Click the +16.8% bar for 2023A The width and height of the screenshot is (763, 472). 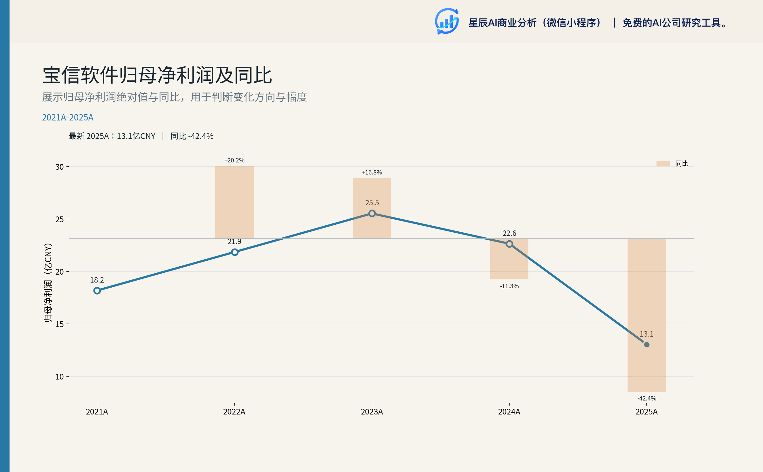(372, 208)
